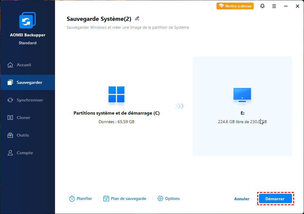Click the Mettre à niveau button
304x214 pixels.
pos(235,6)
